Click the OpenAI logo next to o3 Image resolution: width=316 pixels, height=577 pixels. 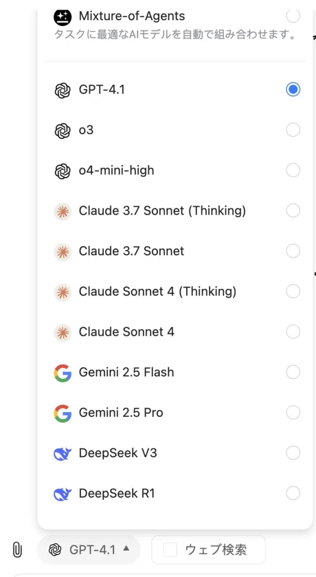pos(62,130)
